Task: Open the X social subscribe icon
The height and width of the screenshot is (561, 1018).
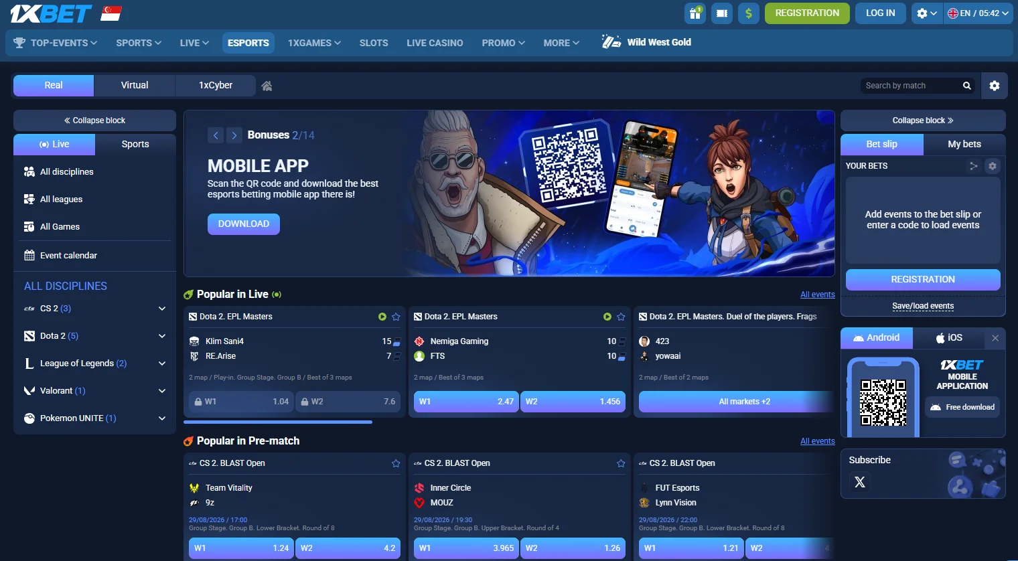Action: click(860, 482)
